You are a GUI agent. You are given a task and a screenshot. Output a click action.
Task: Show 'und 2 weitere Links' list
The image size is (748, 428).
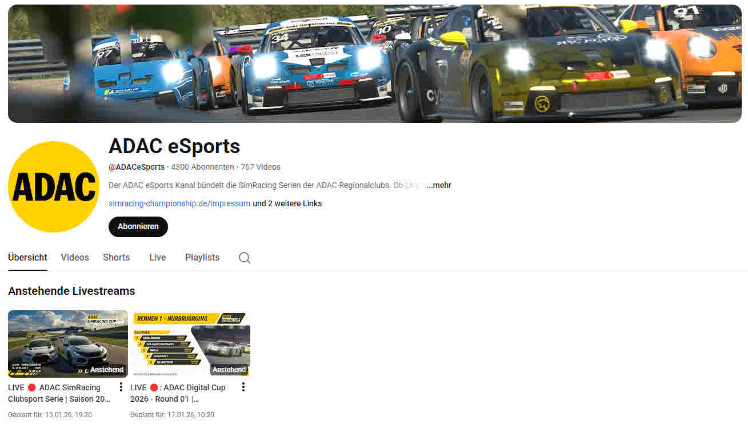(287, 203)
